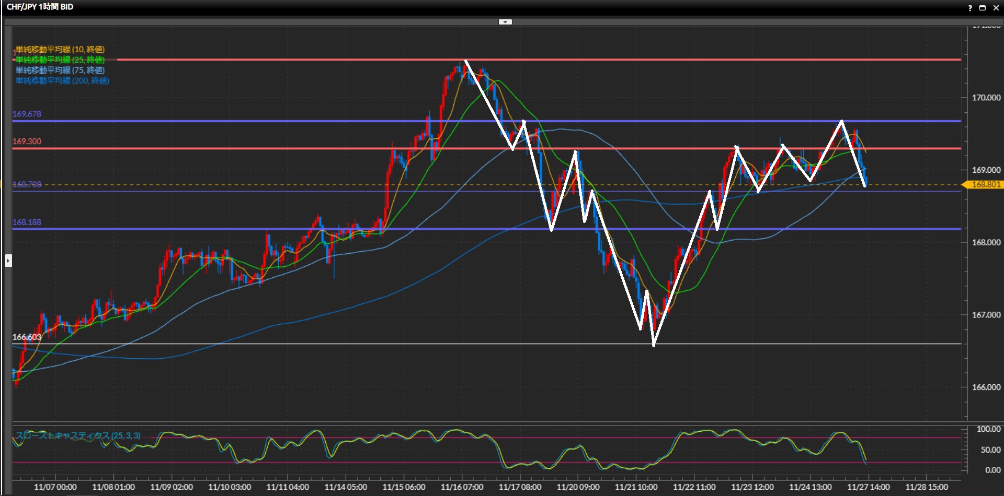
Task: Select the slow stochastics (25,3,3) indicator label
Action: (x=78, y=435)
